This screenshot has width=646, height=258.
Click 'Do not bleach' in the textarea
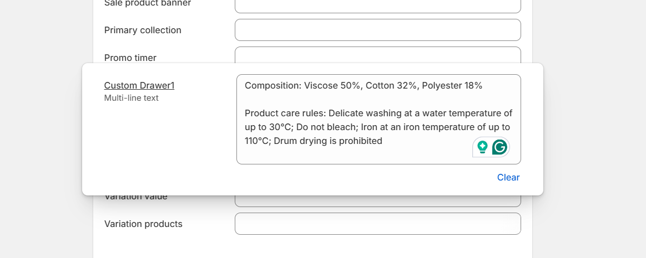pyautogui.click(x=316, y=127)
